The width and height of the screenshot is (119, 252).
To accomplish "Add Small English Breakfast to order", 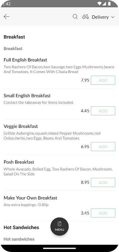I will (x=103, y=111).
